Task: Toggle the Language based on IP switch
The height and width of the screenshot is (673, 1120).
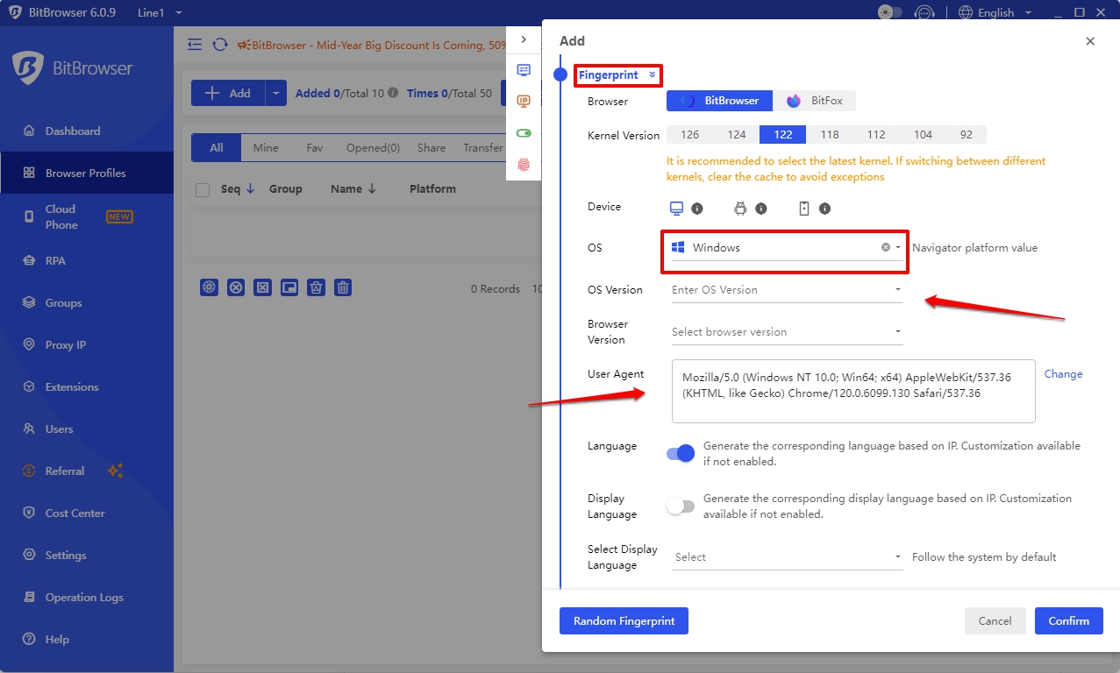Action: [681, 453]
